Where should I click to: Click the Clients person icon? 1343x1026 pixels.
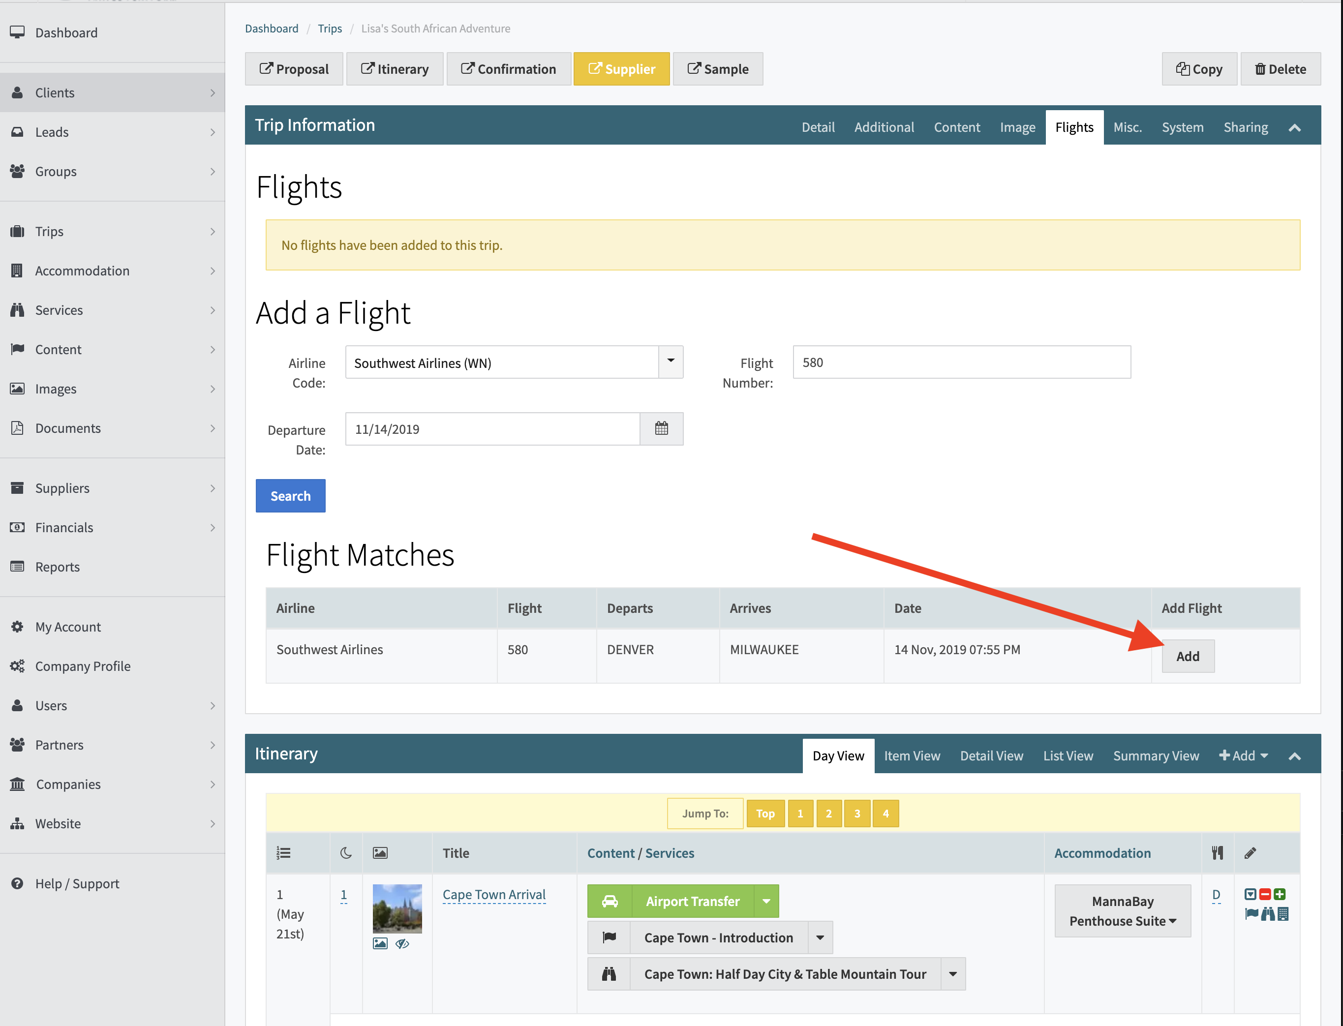pos(17,92)
